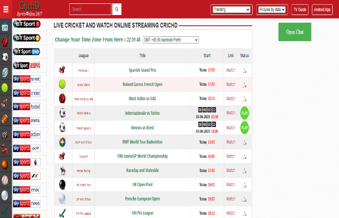Click the CricHD site logo

point(30,9)
